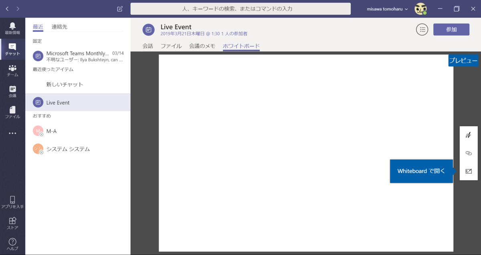
Task: Click the search or command input box
Action: (240, 9)
